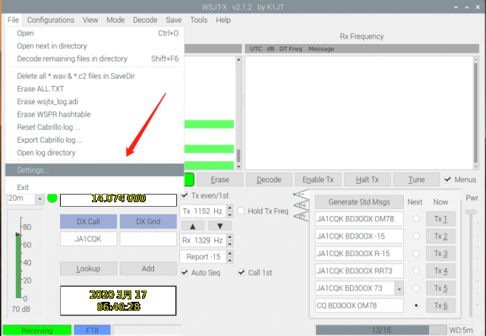The height and width of the screenshot is (336, 486).
Task: Click the Tx 1 button
Action: 440,219
